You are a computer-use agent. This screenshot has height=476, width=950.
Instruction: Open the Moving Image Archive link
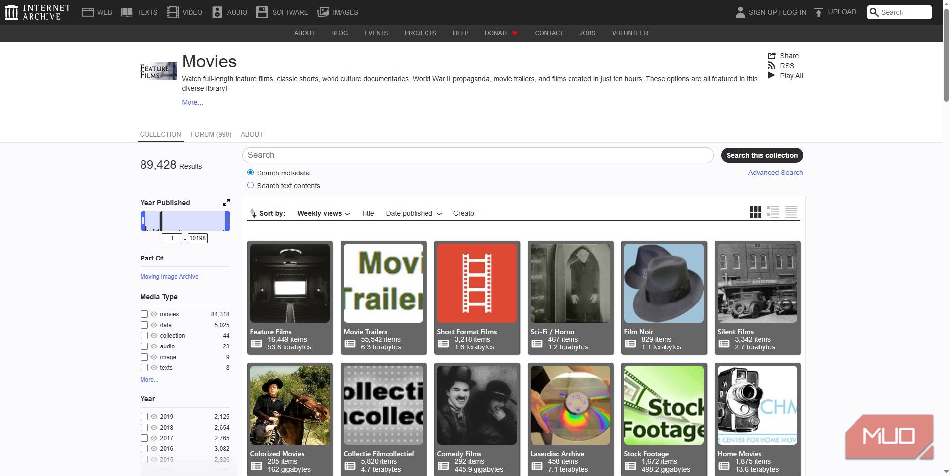(x=169, y=277)
